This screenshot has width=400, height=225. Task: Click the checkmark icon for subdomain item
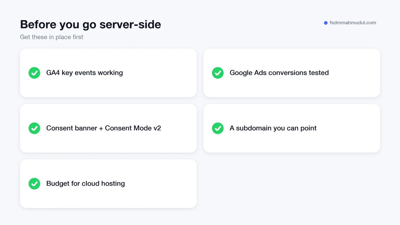coord(218,128)
